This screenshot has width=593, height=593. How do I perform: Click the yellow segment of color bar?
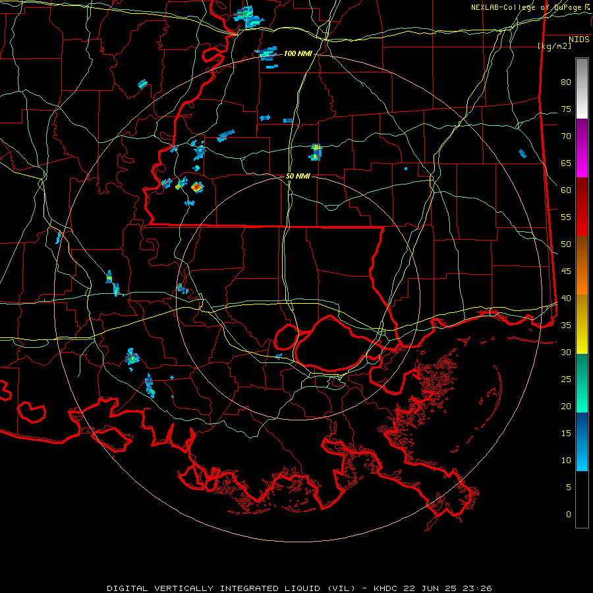(582, 324)
